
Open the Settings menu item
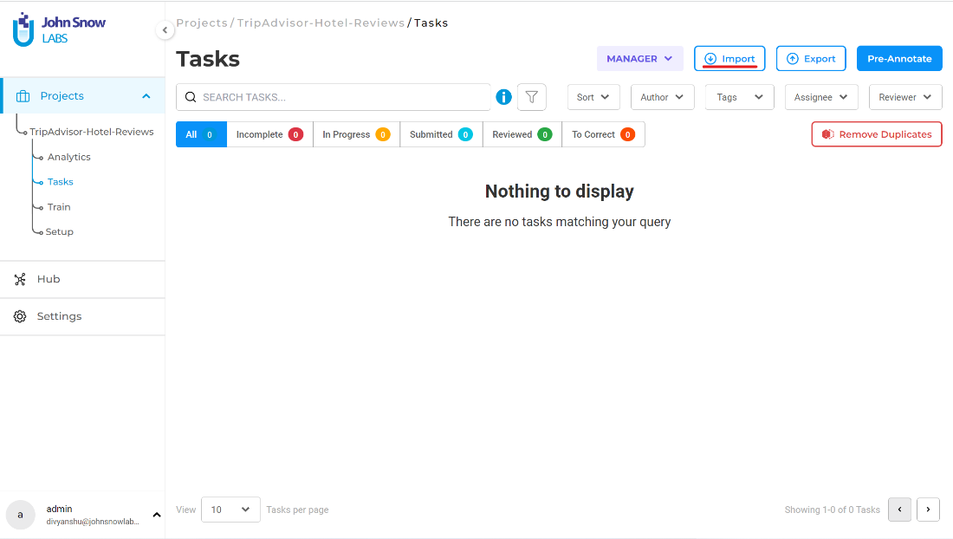click(x=82, y=316)
